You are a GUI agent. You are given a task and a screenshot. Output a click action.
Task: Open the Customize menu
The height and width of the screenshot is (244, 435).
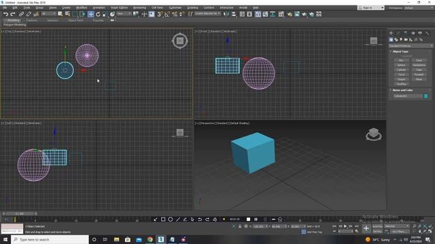pos(175,7)
